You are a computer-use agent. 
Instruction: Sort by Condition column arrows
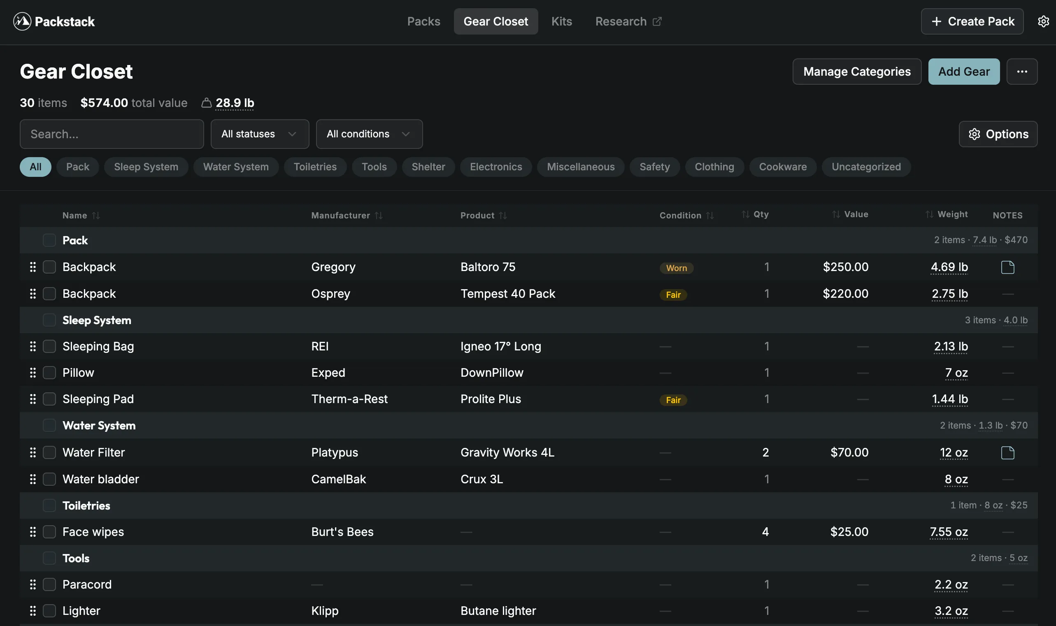[709, 215]
